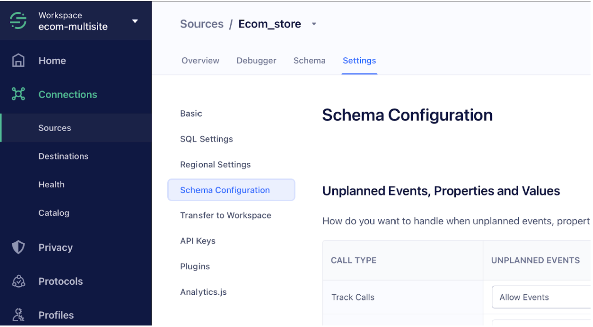Open SQL Settings
593x327 pixels.
207,139
